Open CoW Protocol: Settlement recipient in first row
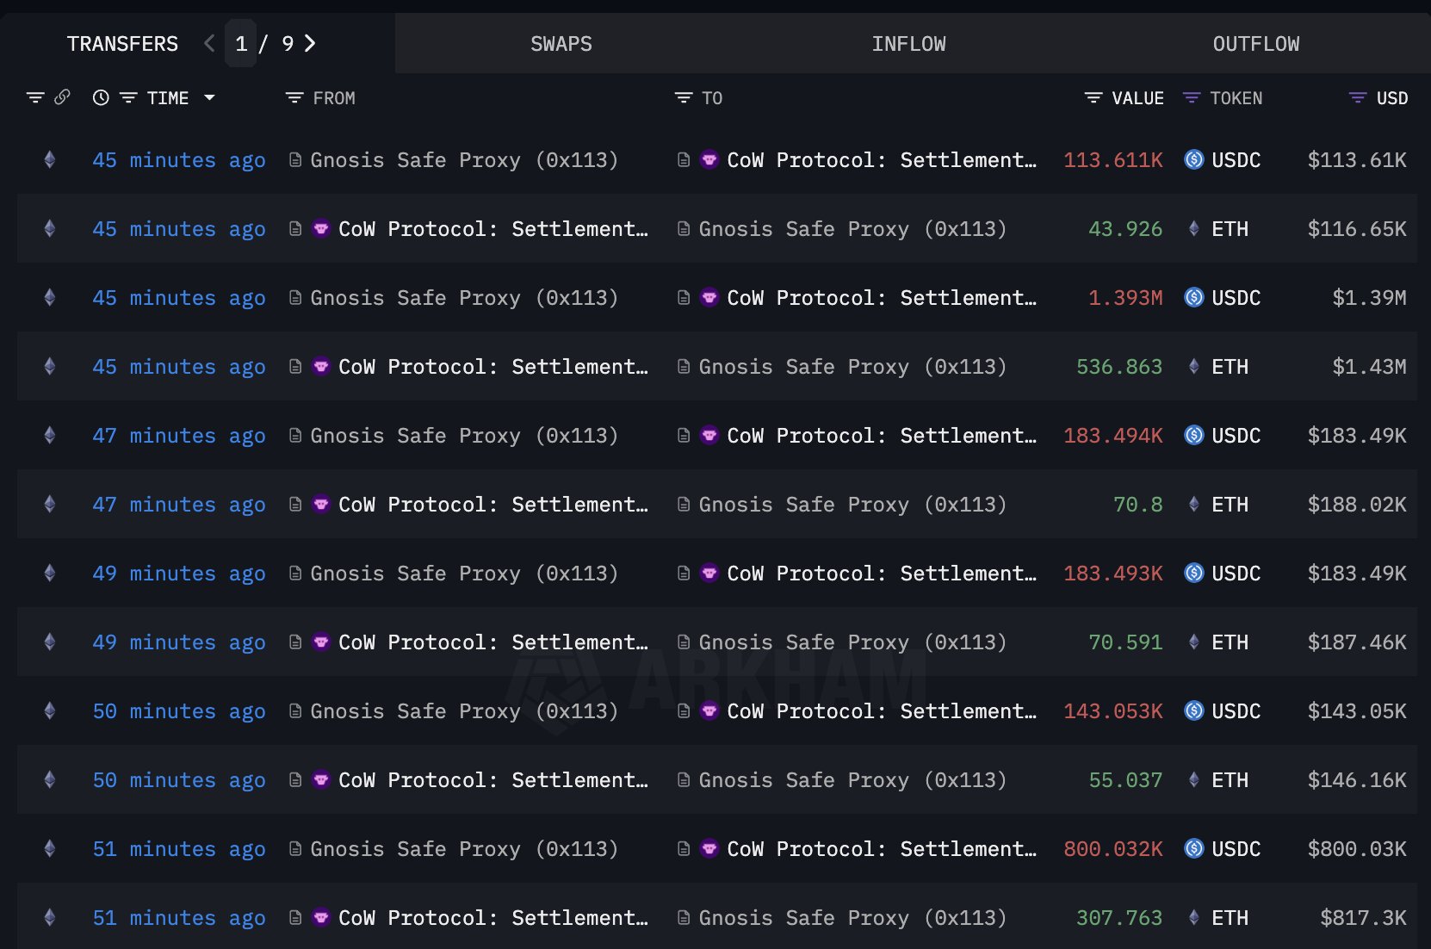This screenshot has width=1431, height=949. (x=882, y=160)
